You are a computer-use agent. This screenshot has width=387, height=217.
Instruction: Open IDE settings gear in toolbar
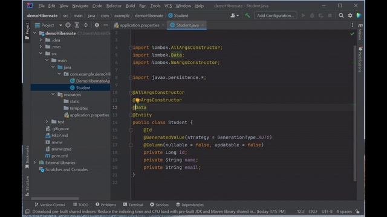coord(350,16)
